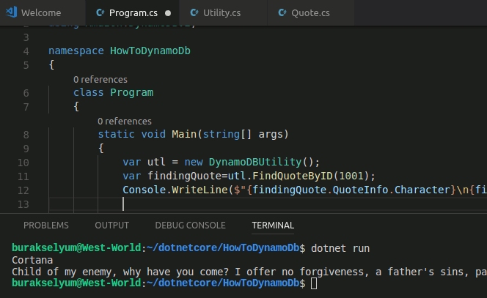Click 'findingQuote' variable on line 11
This screenshot has width=487, height=298.
184,176
